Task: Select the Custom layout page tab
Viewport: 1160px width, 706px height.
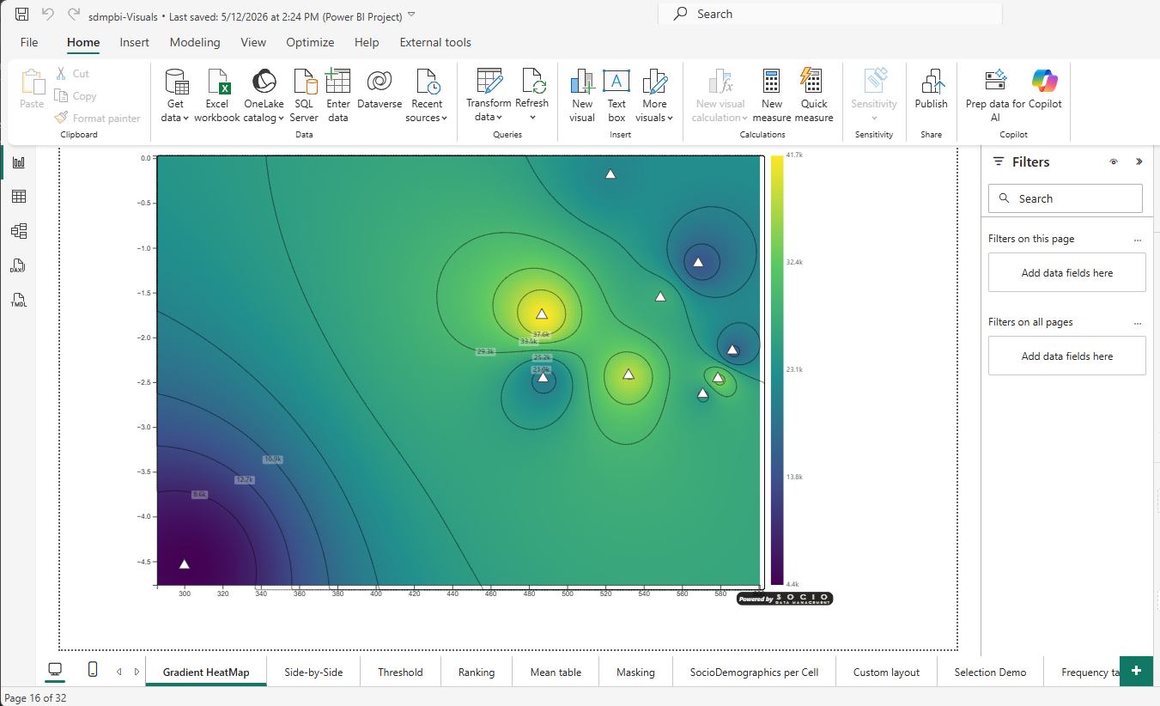Action: [886, 672]
